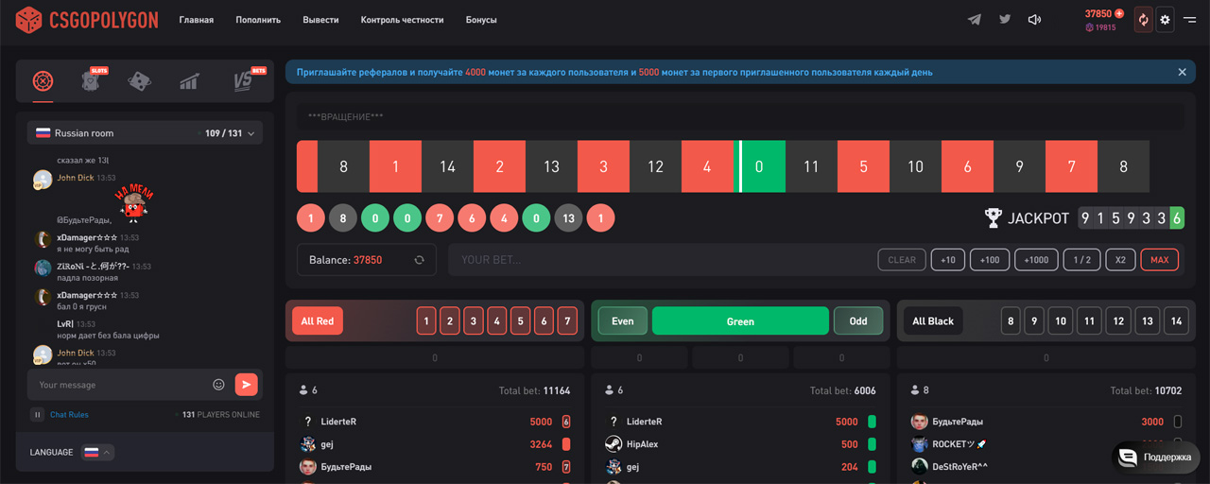Screen dimensions: 1210x484
Task: Click the red plus to add coins
Action: tap(1119, 14)
